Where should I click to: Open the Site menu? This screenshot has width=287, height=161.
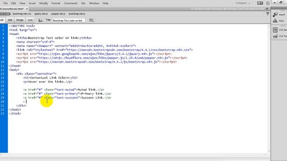pyautogui.click(x=83, y=3)
